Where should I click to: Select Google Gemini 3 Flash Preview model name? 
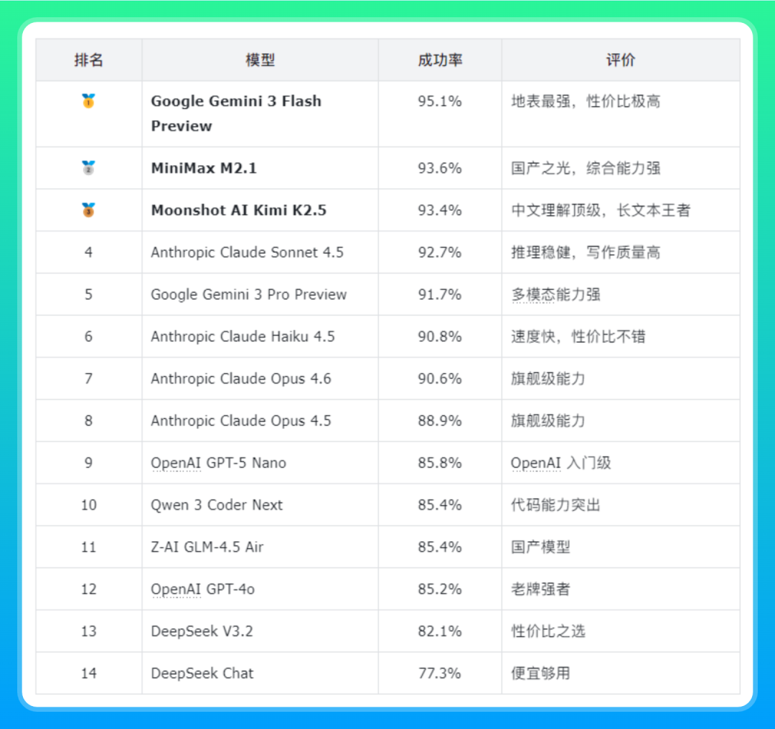pos(236,113)
